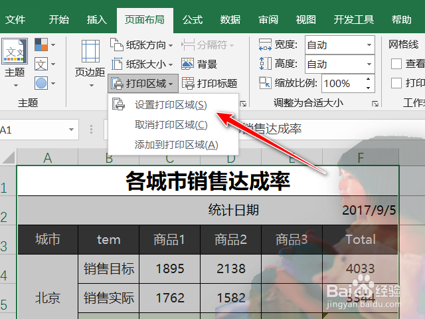This screenshot has width=425, height=319.
Task: Switch to the 开始 tab
Action: [x=59, y=20]
